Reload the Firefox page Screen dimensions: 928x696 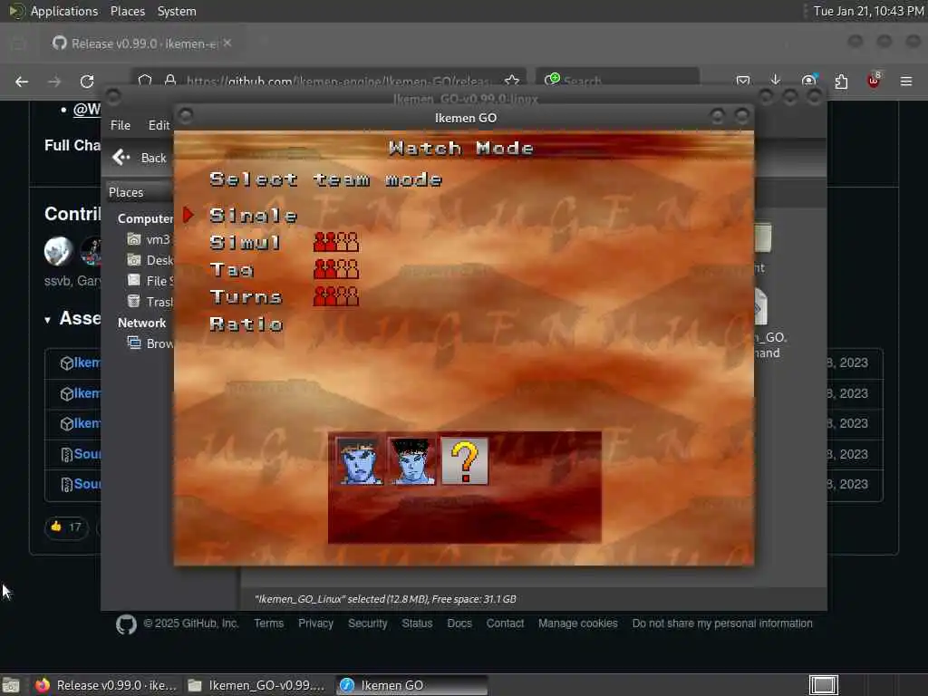tap(87, 82)
